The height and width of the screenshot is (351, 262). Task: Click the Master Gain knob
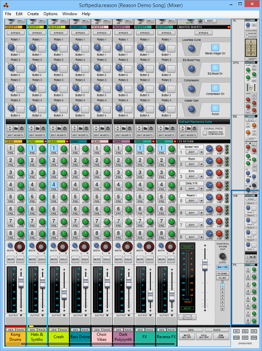coord(191,109)
